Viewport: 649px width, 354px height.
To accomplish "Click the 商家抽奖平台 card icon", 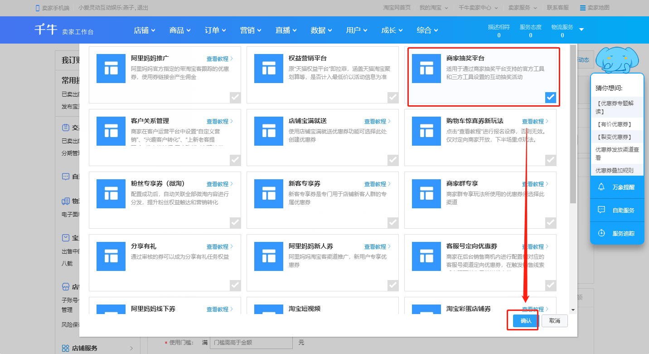I will [426, 69].
